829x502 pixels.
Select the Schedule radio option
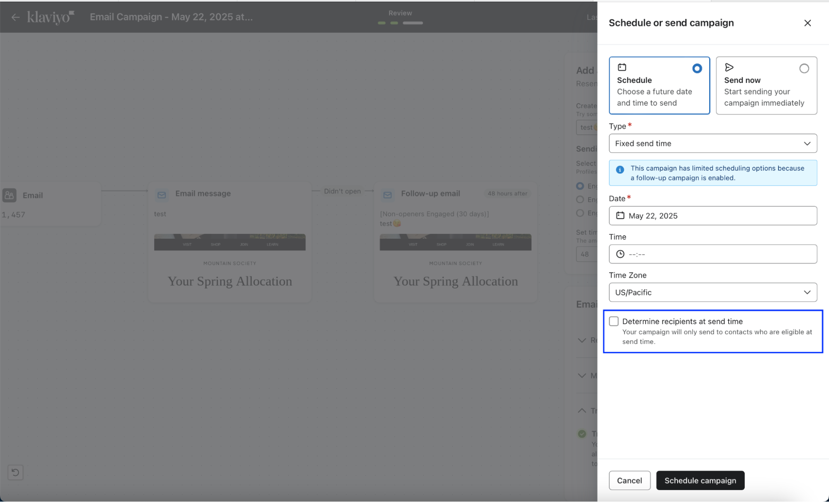(697, 69)
